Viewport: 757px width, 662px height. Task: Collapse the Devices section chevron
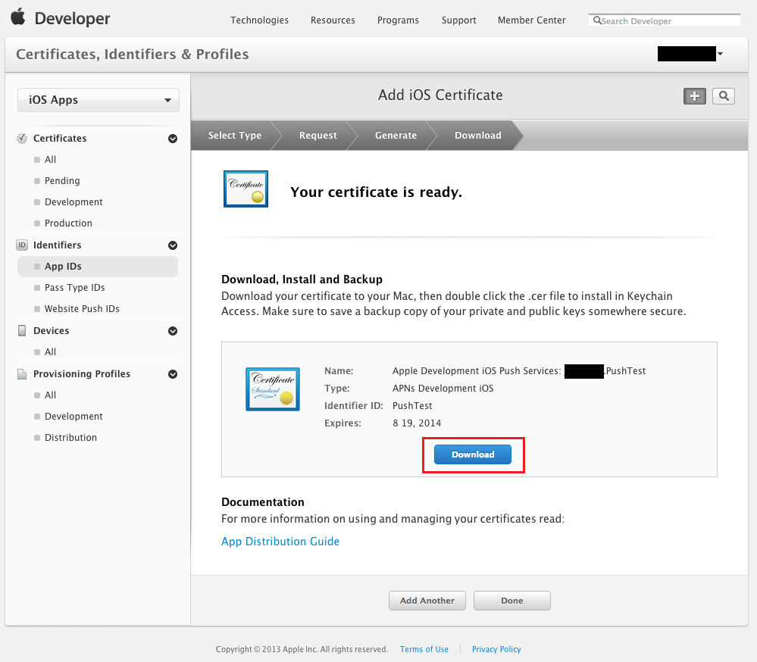(x=172, y=331)
